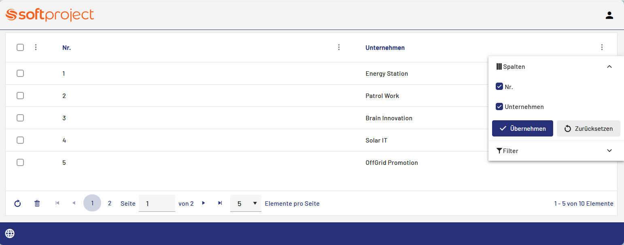Click the trash delete icon
The image size is (624, 245).
pyautogui.click(x=37, y=203)
